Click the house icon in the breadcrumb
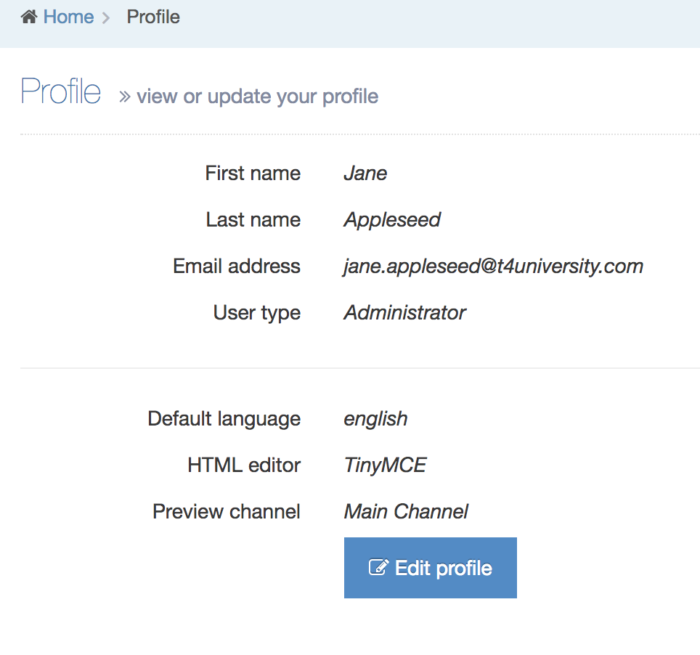This screenshot has height=655, width=700. pos(29,17)
